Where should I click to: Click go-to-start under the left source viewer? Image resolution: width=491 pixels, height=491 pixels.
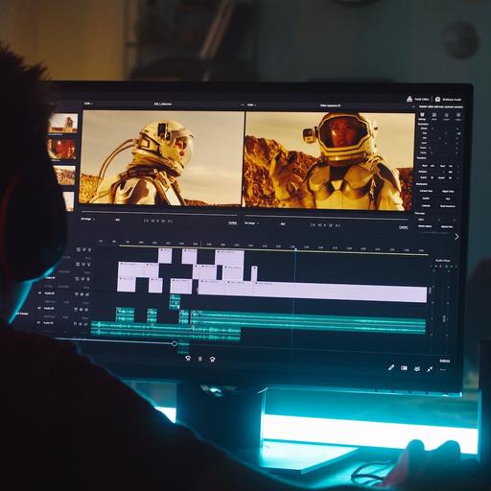(146, 221)
